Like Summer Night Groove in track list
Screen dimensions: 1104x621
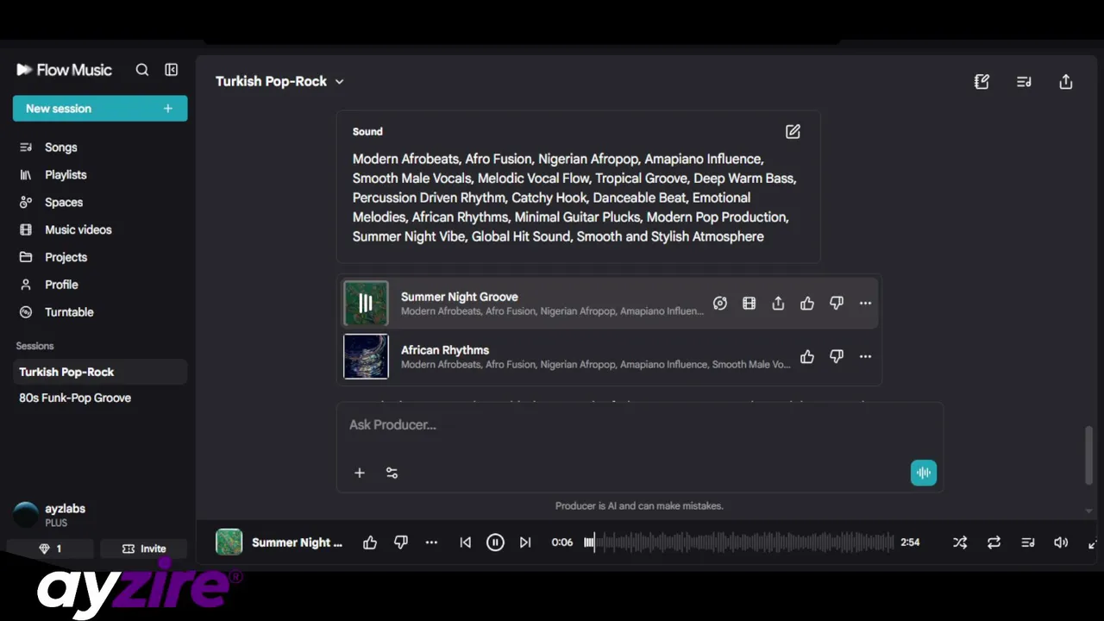tap(807, 304)
